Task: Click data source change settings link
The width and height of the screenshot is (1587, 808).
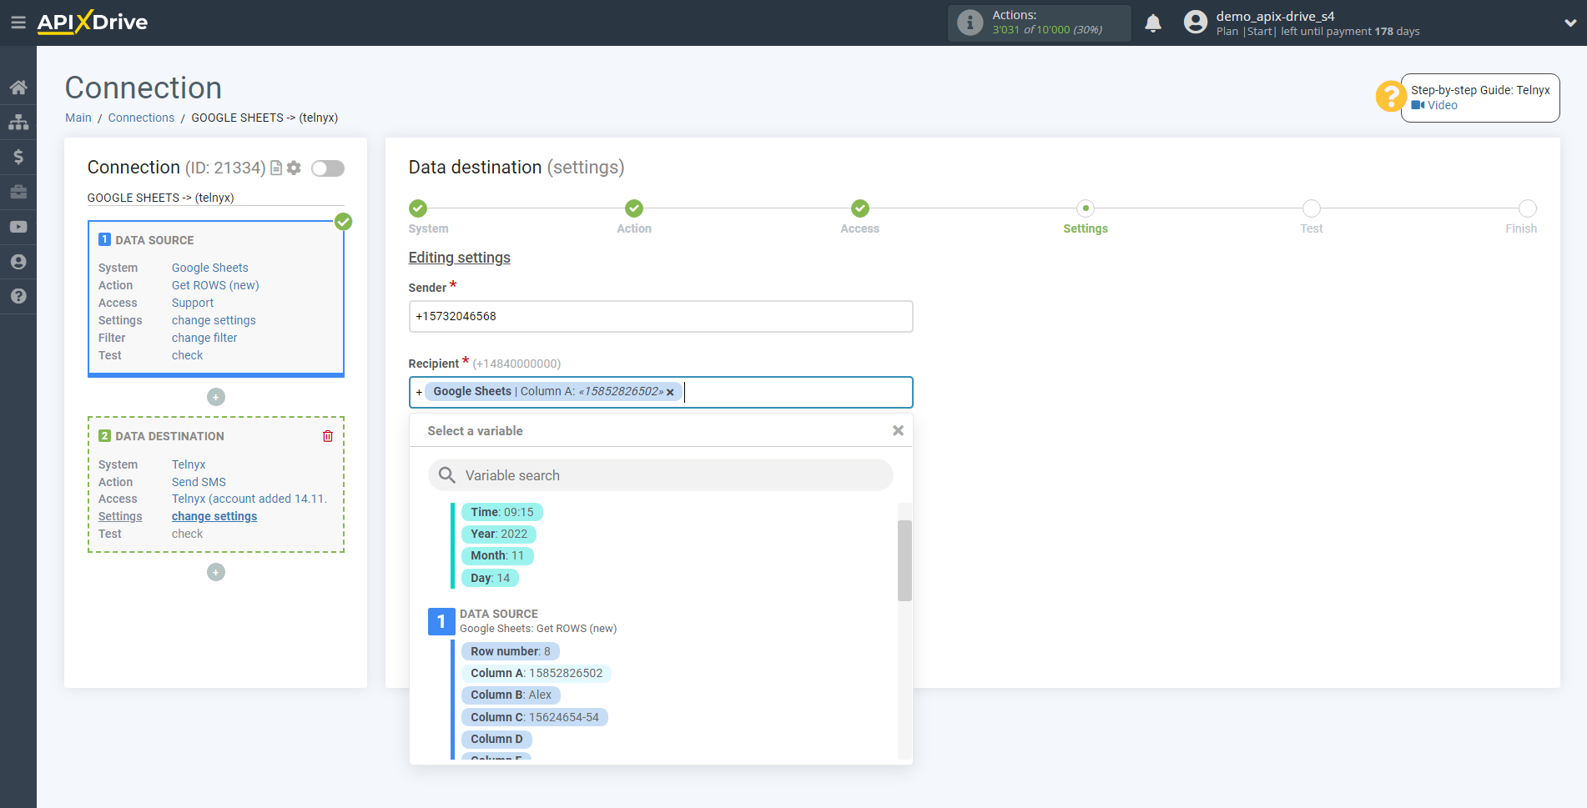Action: [x=214, y=320]
